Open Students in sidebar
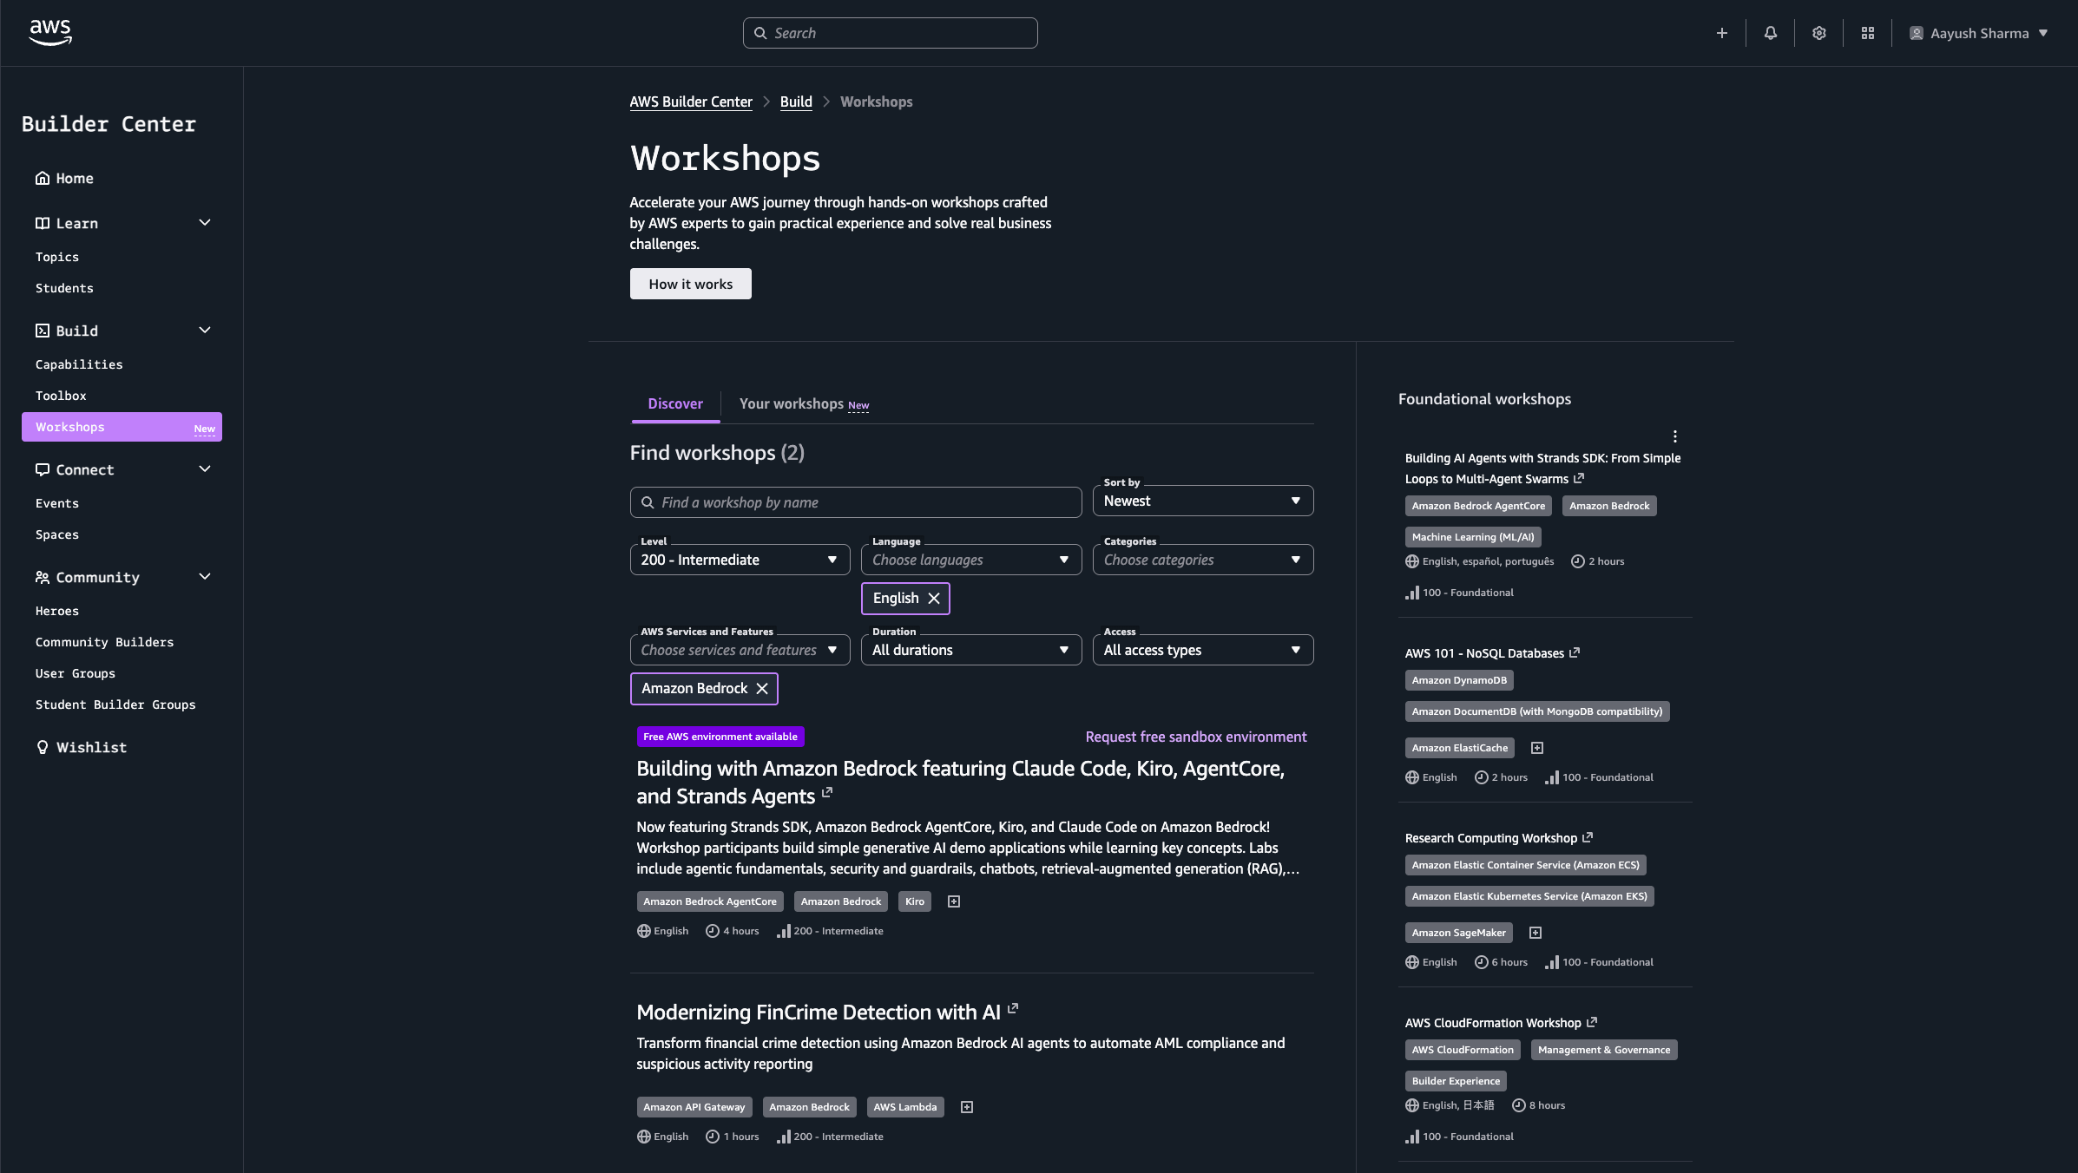2078x1173 pixels. pos(64,288)
